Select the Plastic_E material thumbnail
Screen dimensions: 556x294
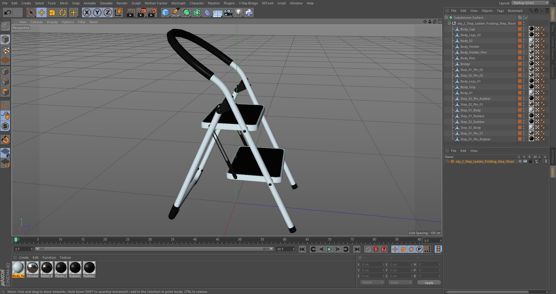pos(61,268)
